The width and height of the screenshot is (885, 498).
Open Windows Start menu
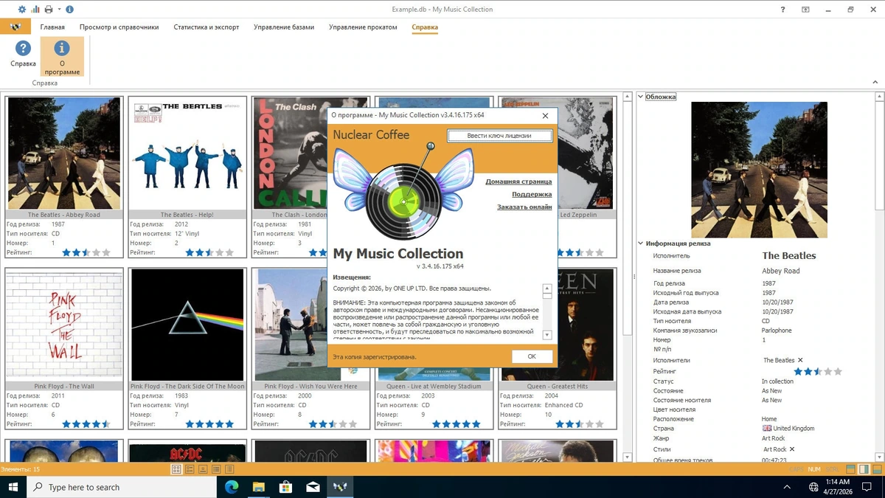13,487
